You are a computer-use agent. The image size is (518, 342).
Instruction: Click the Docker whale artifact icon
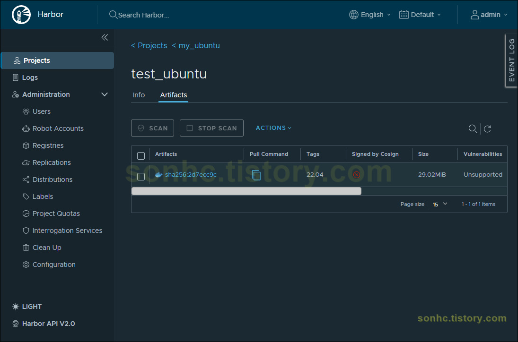point(158,175)
